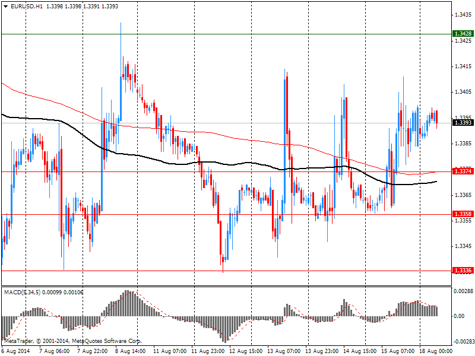Click the 8 Aug 14:00 time label
This screenshot has width=475, height=356.
[x=130, y=351]
